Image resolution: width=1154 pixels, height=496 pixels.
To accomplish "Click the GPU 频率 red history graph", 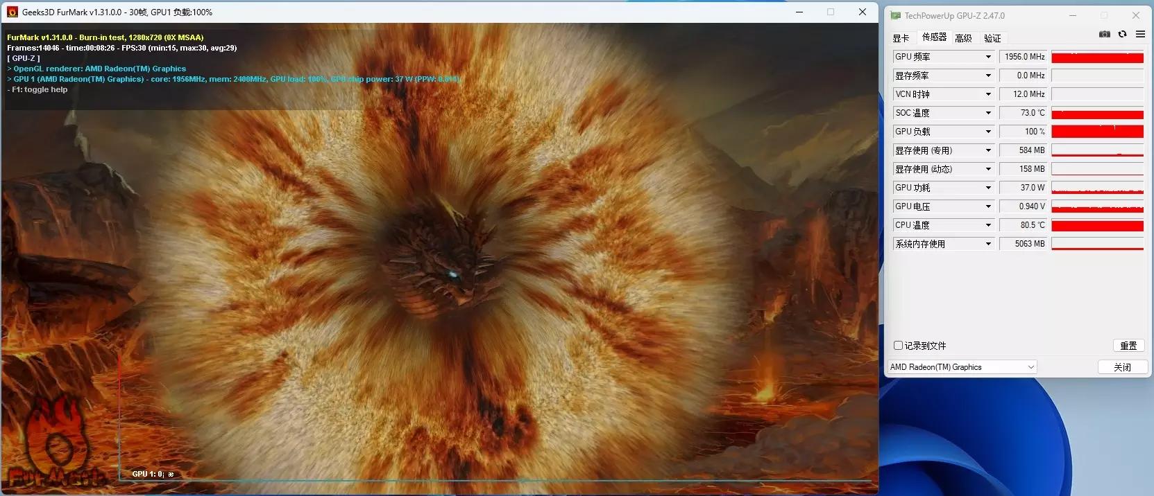I will (x=1097, y=57).
